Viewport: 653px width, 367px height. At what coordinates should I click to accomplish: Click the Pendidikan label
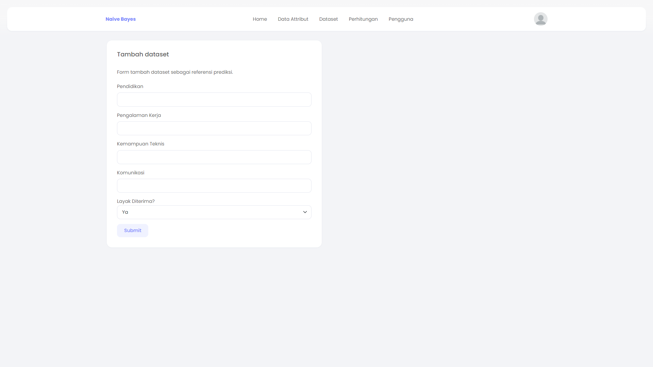[x=130, y=86]
